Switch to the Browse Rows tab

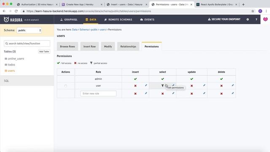click(67, 46)
